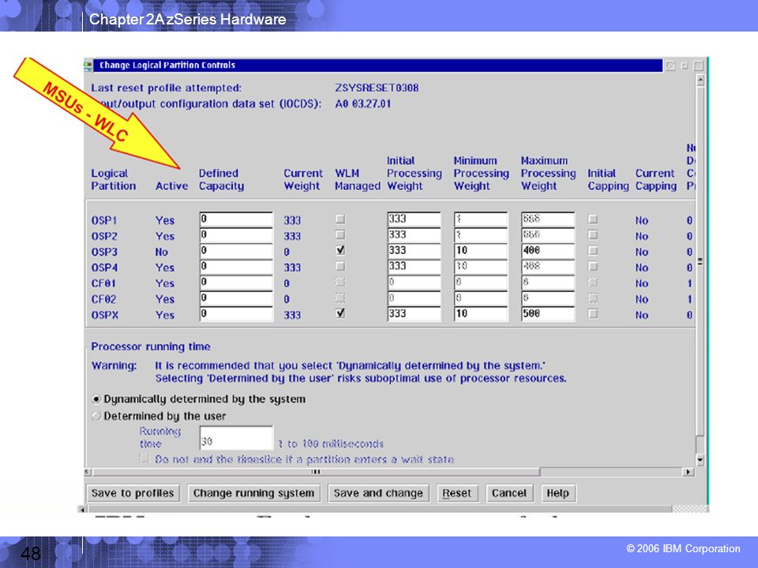Toggle WLM Managed checkbox for OSP4
This screenshot has height=568, width=758.
(x=340, y=266)
